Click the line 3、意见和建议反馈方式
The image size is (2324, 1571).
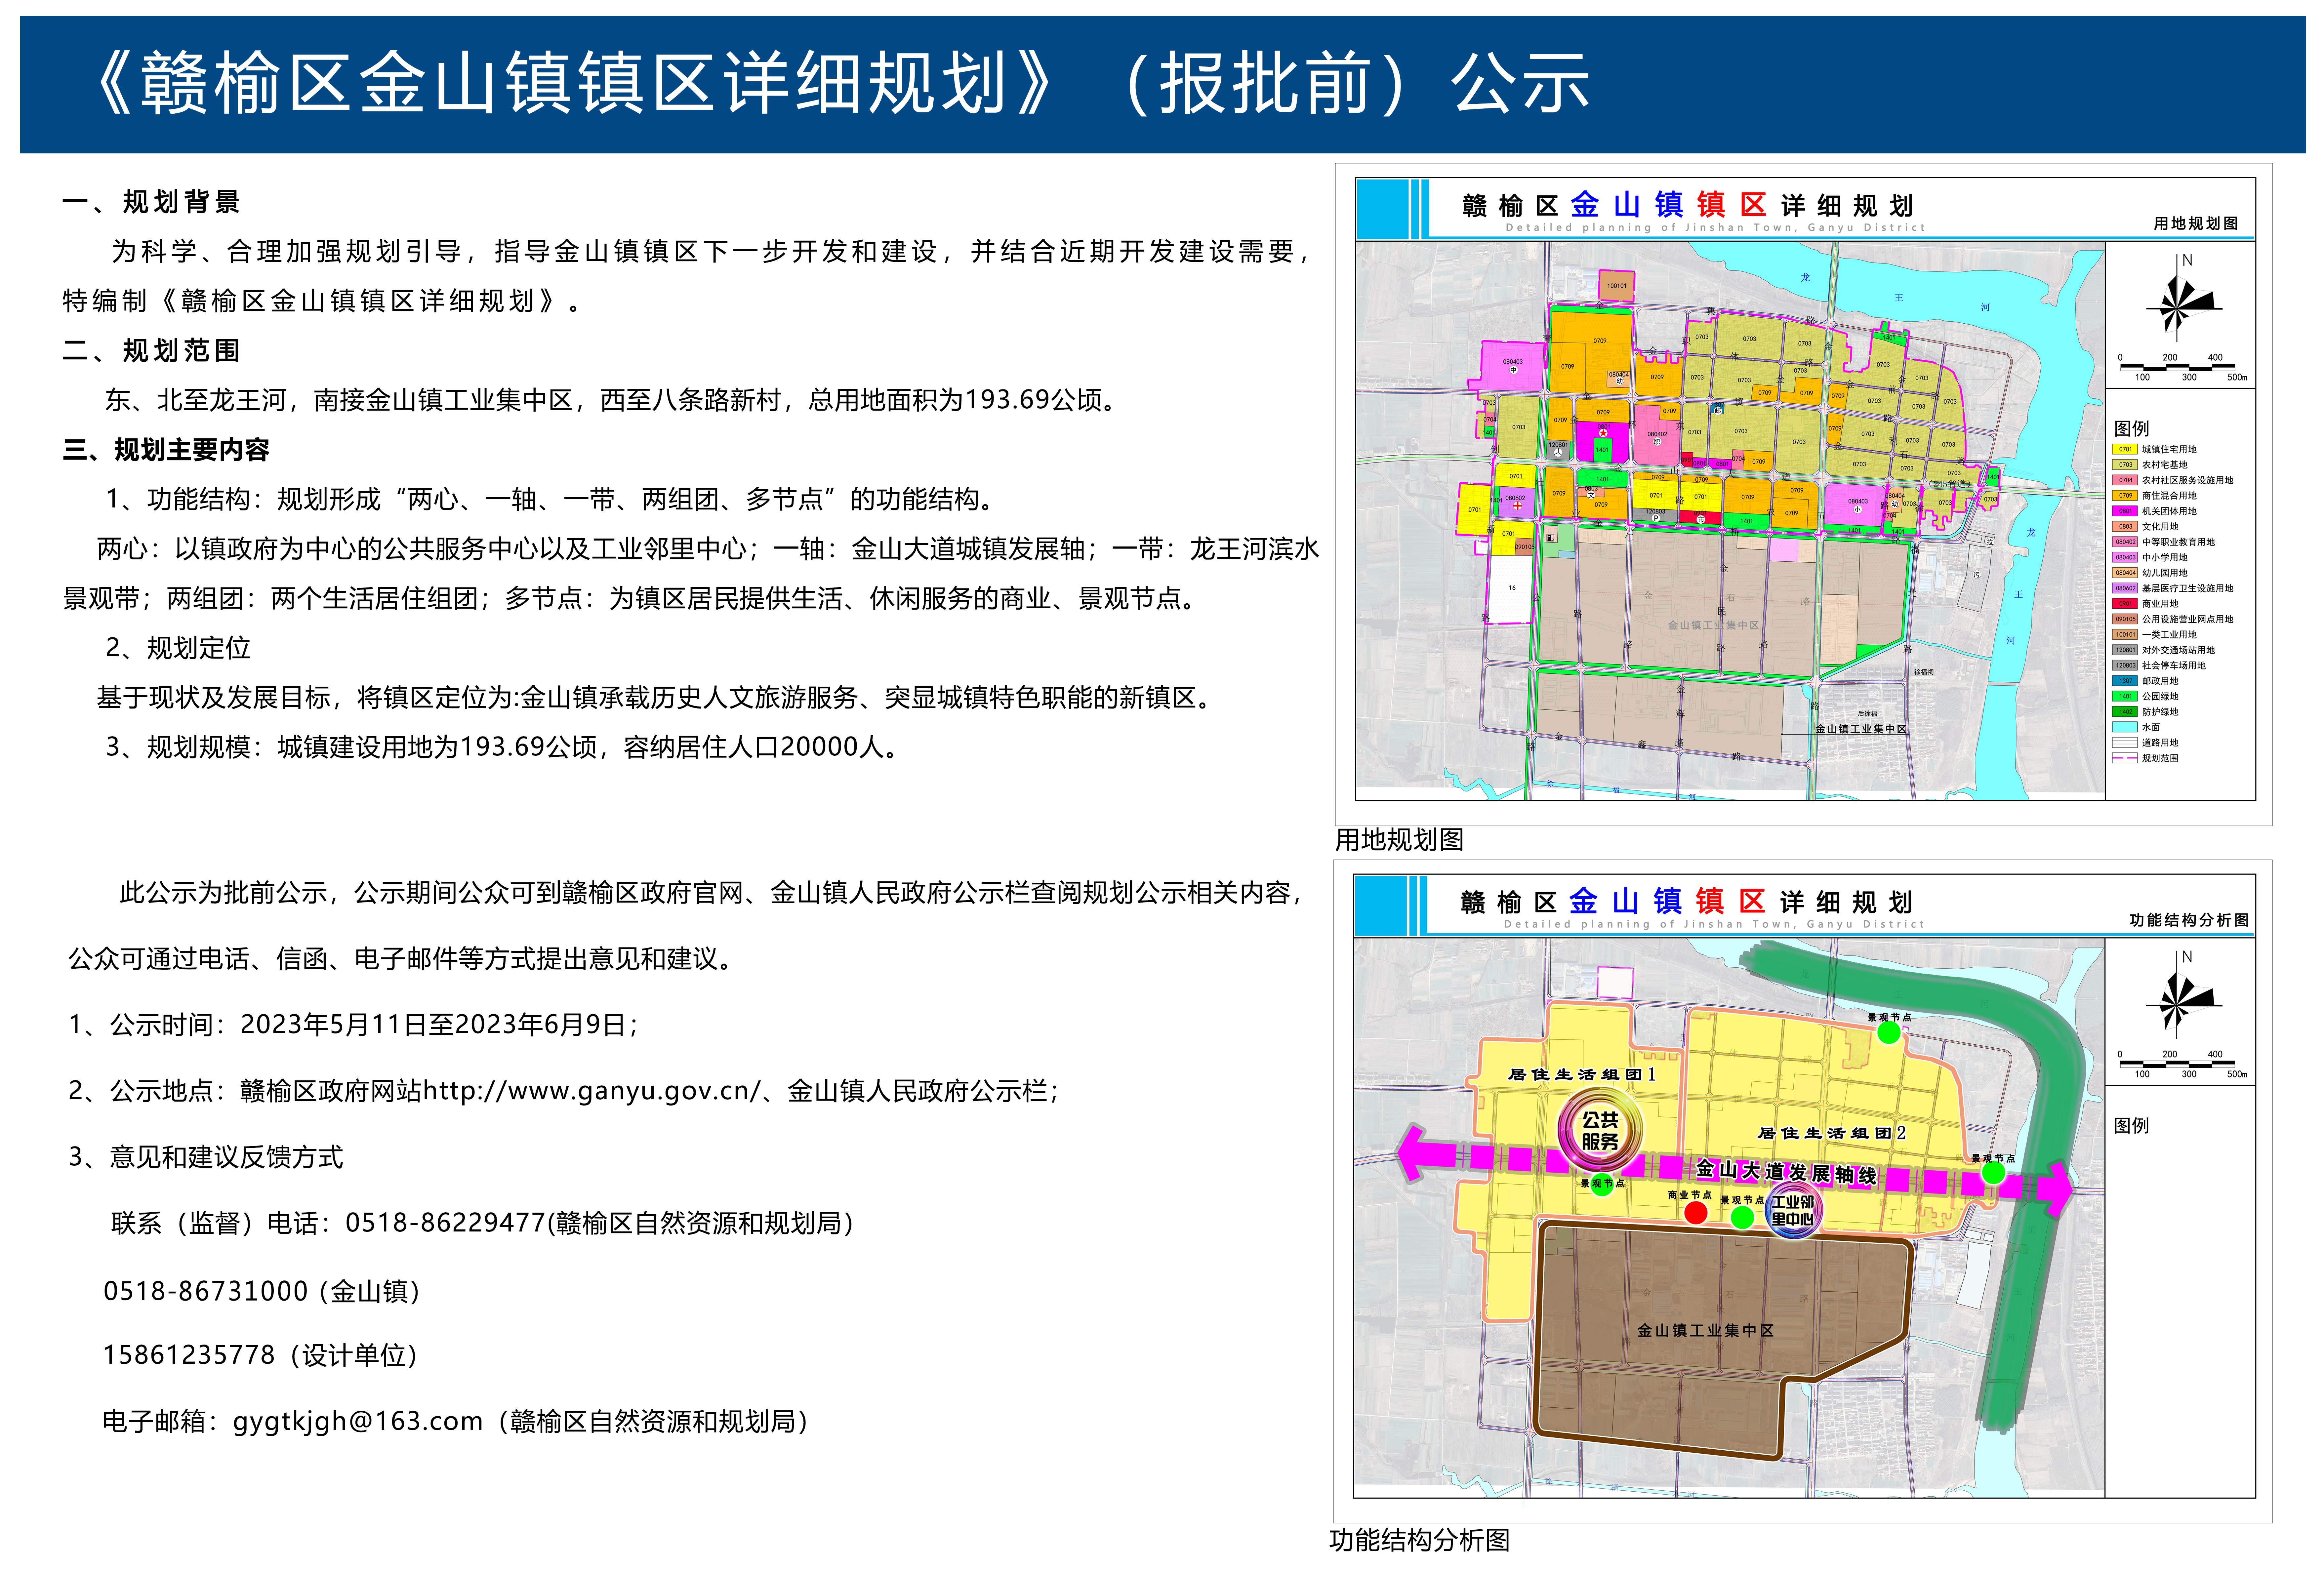click(206, 1157)
